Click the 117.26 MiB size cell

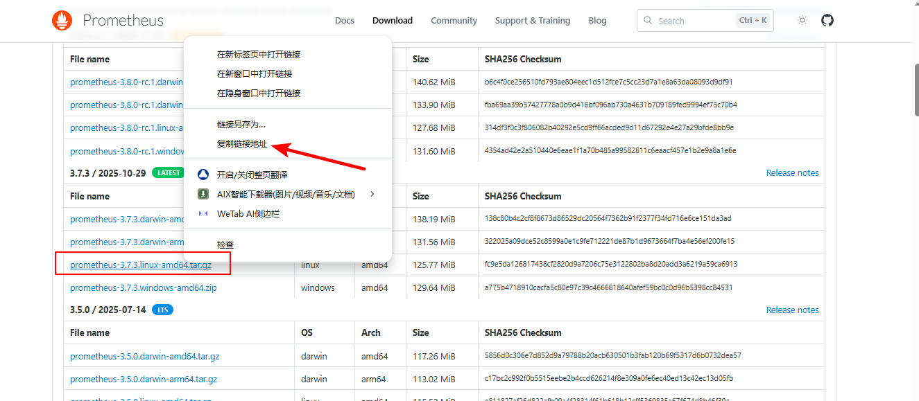coord(434,356)
